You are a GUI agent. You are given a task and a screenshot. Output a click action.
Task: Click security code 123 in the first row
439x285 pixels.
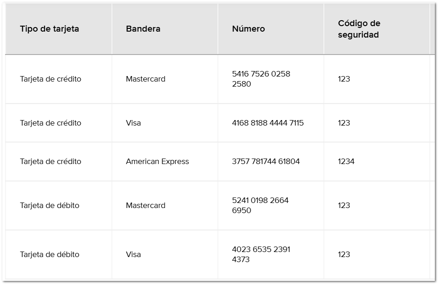click(344, 79)
